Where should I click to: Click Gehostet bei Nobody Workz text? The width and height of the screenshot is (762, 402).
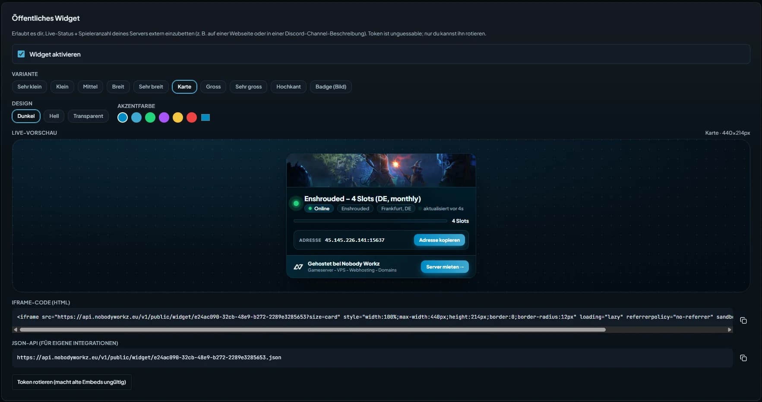pos(344,263)
